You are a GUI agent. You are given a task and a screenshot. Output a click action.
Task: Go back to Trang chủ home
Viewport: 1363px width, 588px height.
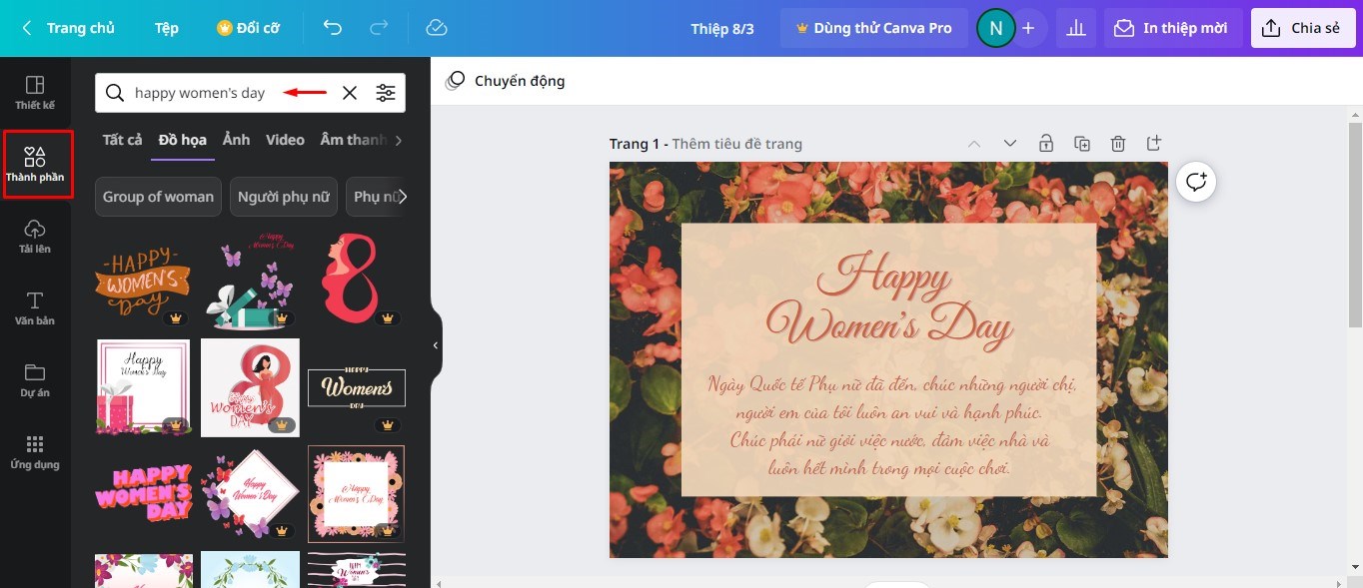68,28
